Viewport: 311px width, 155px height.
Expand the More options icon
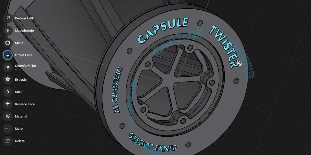click(8, 129)
